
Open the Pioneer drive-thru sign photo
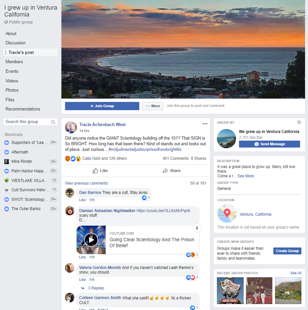pos(230,290)
